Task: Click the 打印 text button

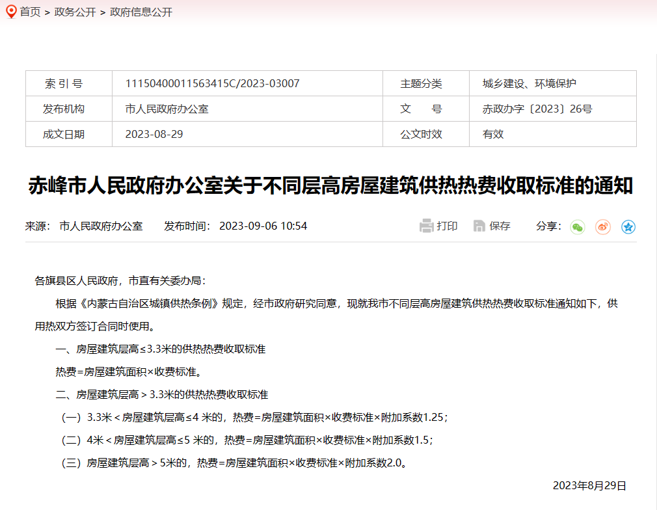Action: 447,226
